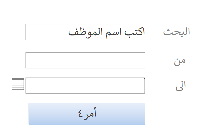Click empty left area of search box
The height and width of the screenshot is (139, 198).
47,32
